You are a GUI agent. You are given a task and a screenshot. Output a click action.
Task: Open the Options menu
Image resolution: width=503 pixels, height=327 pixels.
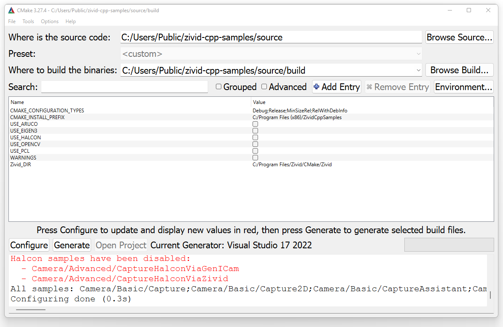click(x=50, y=21)
